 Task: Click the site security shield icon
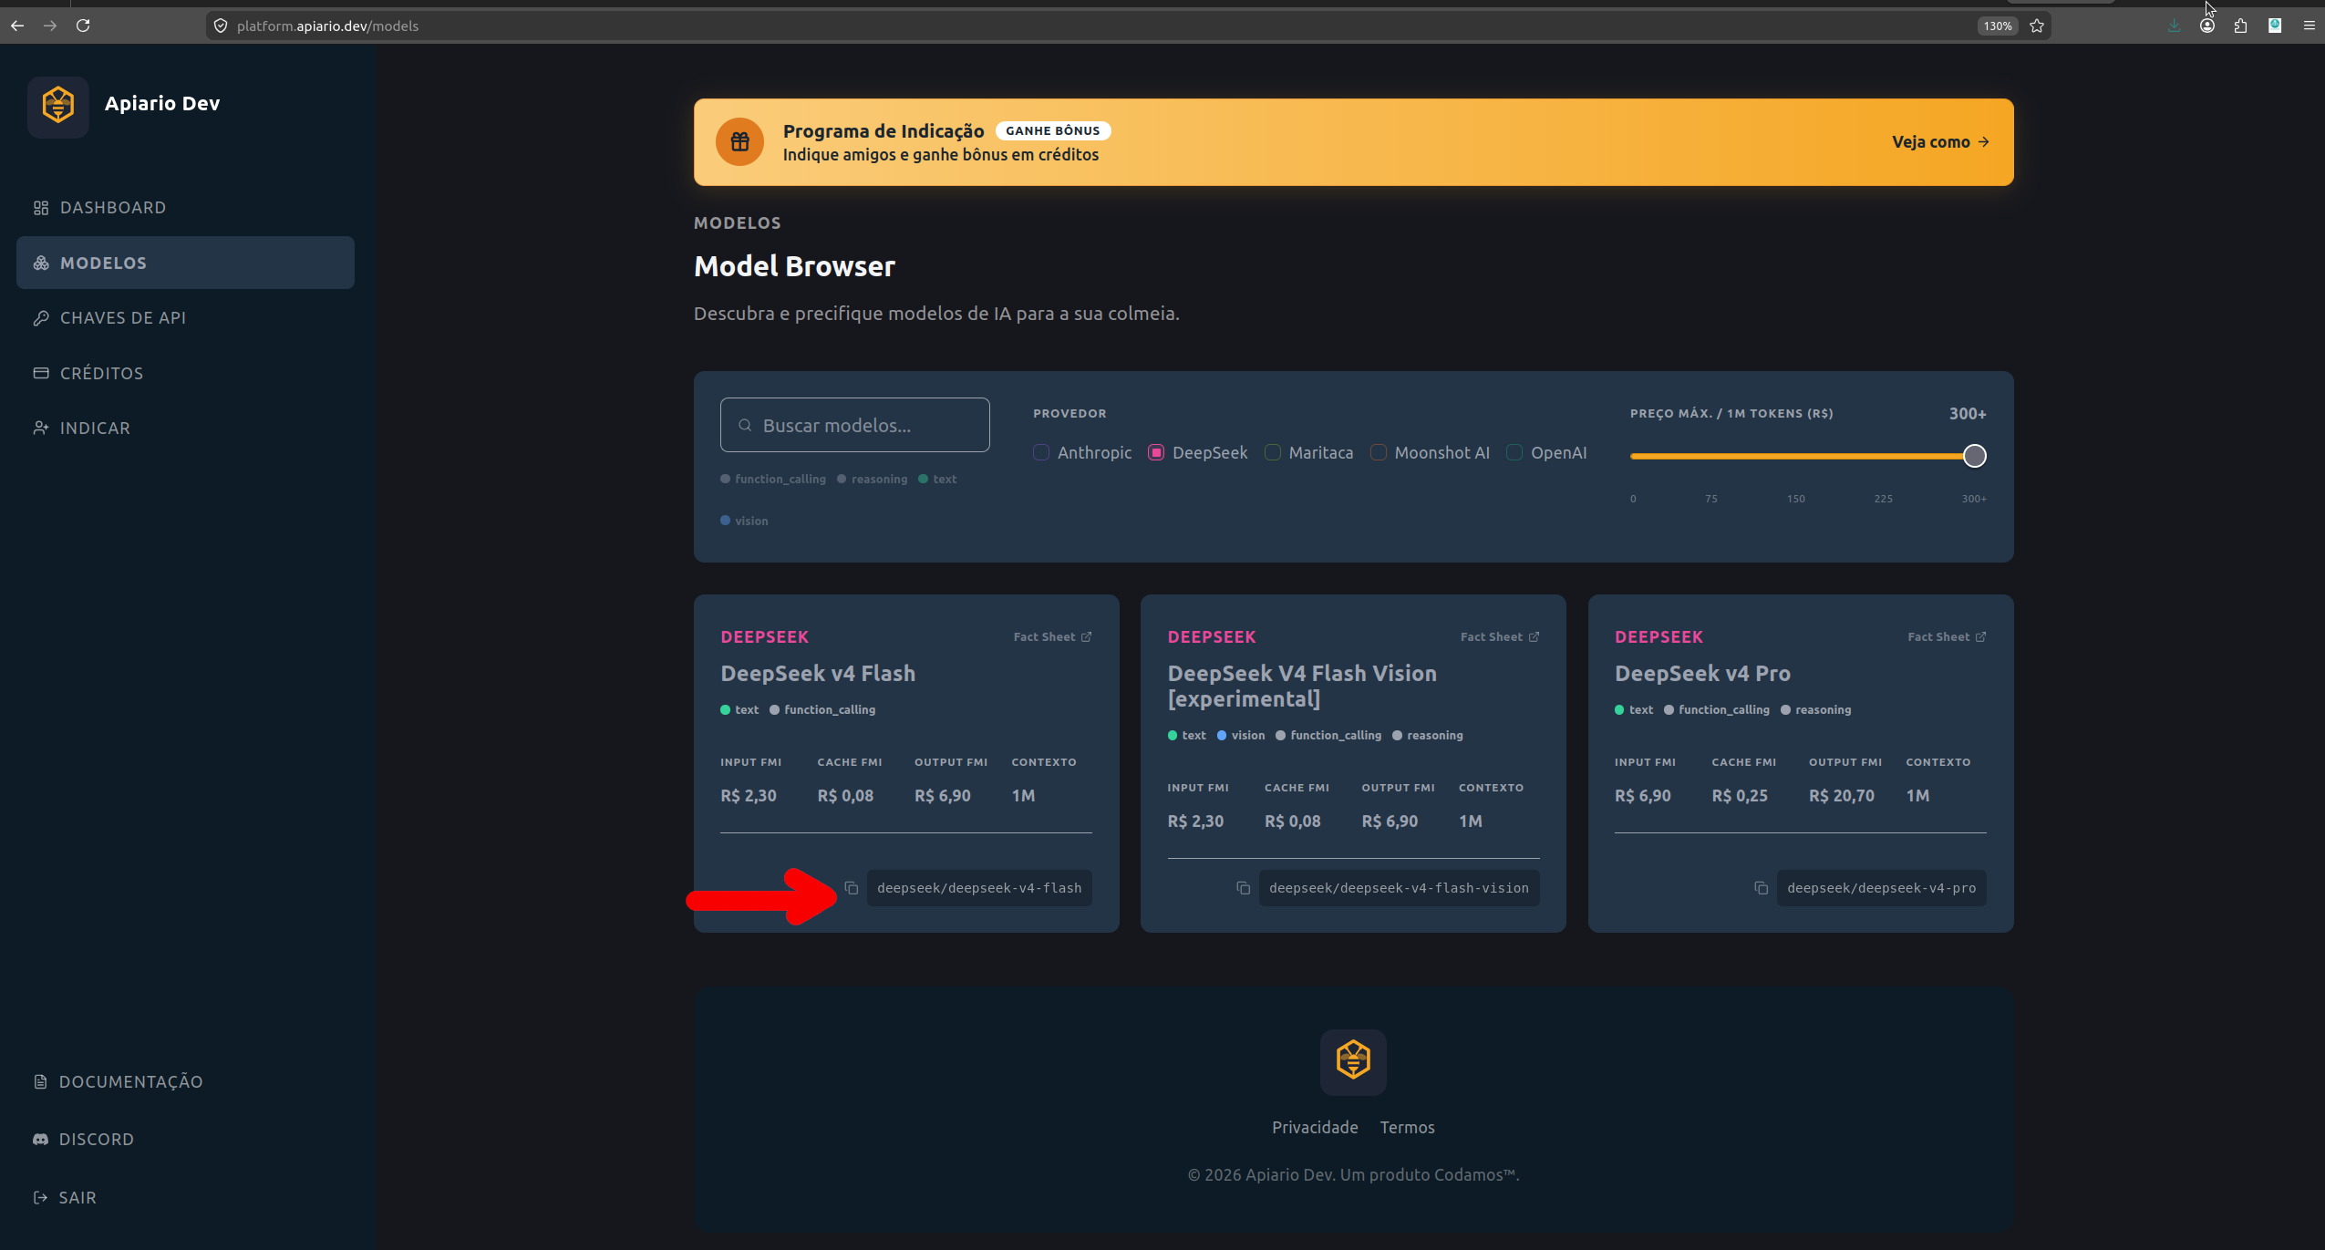click(221, 26)
